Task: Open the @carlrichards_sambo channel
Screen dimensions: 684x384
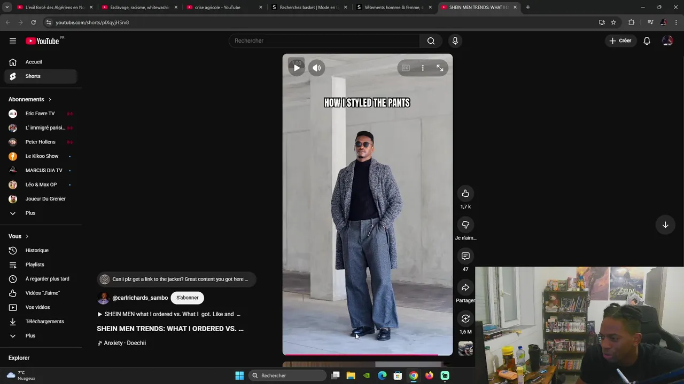Action: coord(140,298)
